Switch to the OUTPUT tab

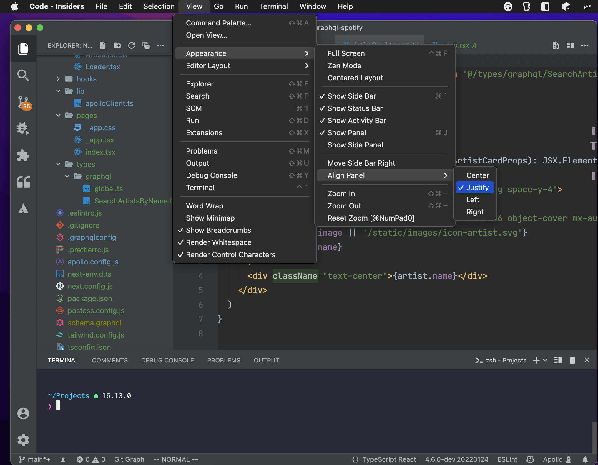pos(266,360)
